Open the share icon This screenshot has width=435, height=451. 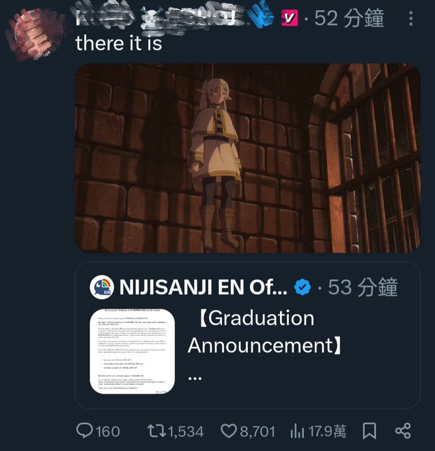pyautogui.click(x=403, y=431)
